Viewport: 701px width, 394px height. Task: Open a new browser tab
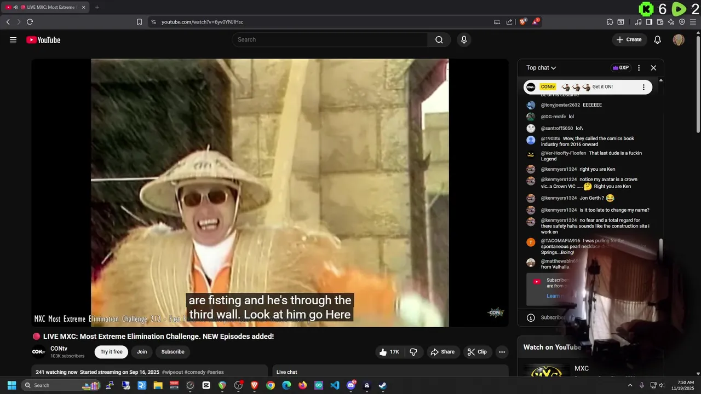point(97,7)
